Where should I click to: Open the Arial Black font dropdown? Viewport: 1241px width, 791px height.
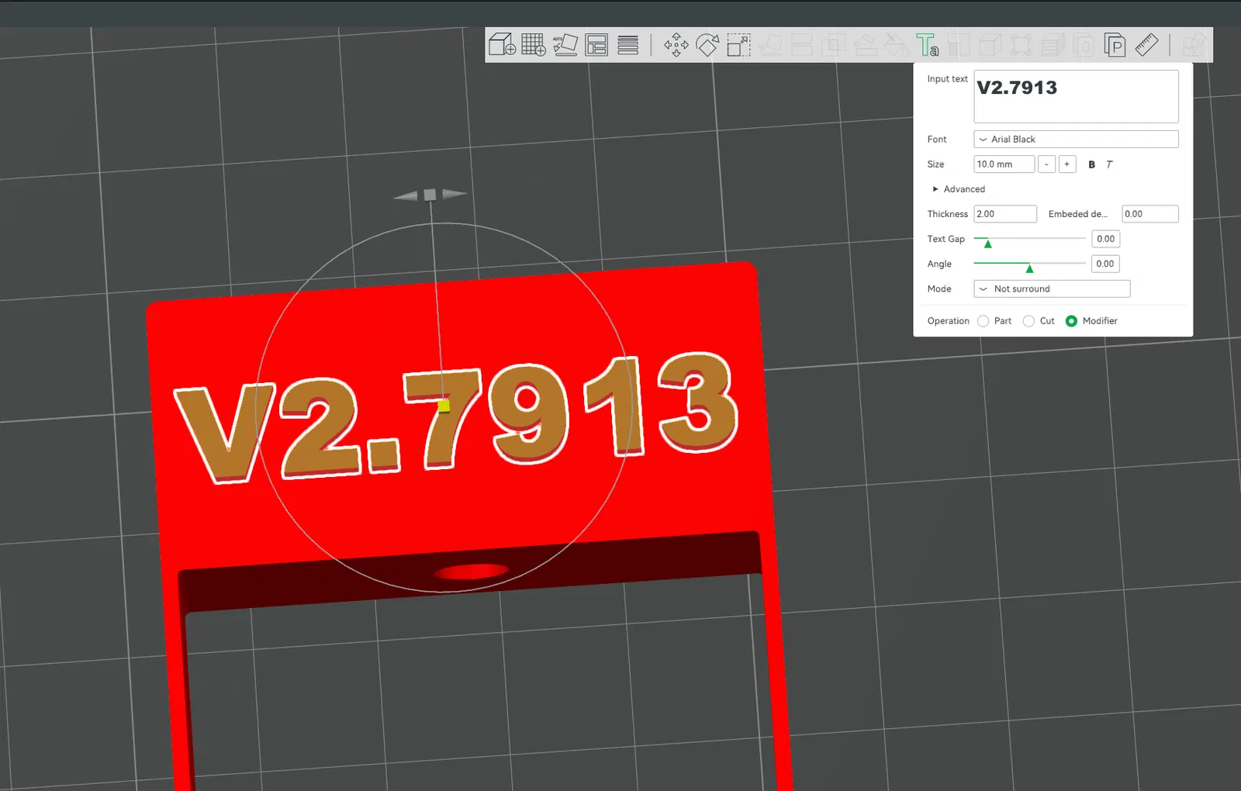(x=1076, y=140)
